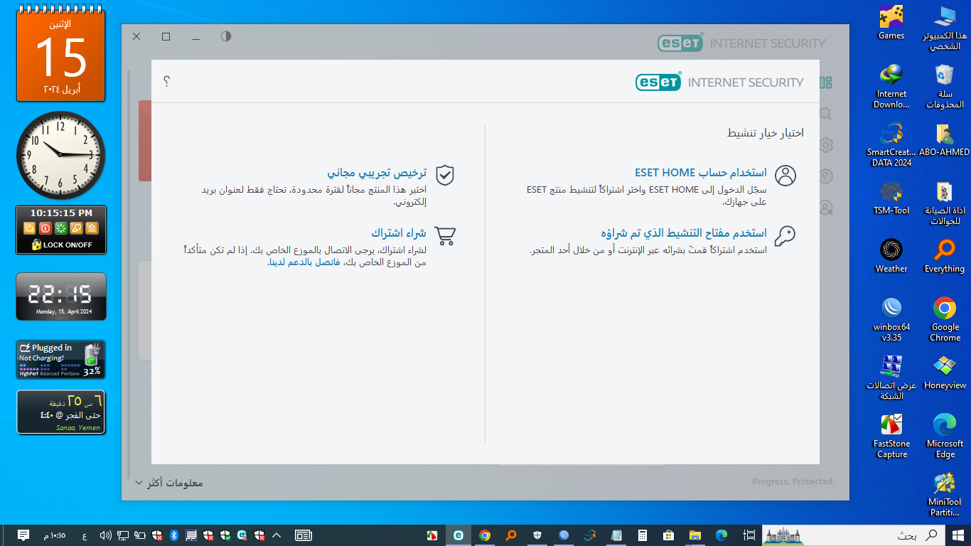Click the key icon in lock gadget
Viewport: 971px width, 546px height.
point(76,228)
